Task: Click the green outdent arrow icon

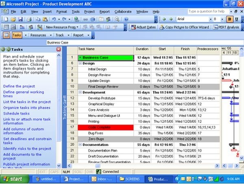Action: pyautogui.click(x=164, y=19)
